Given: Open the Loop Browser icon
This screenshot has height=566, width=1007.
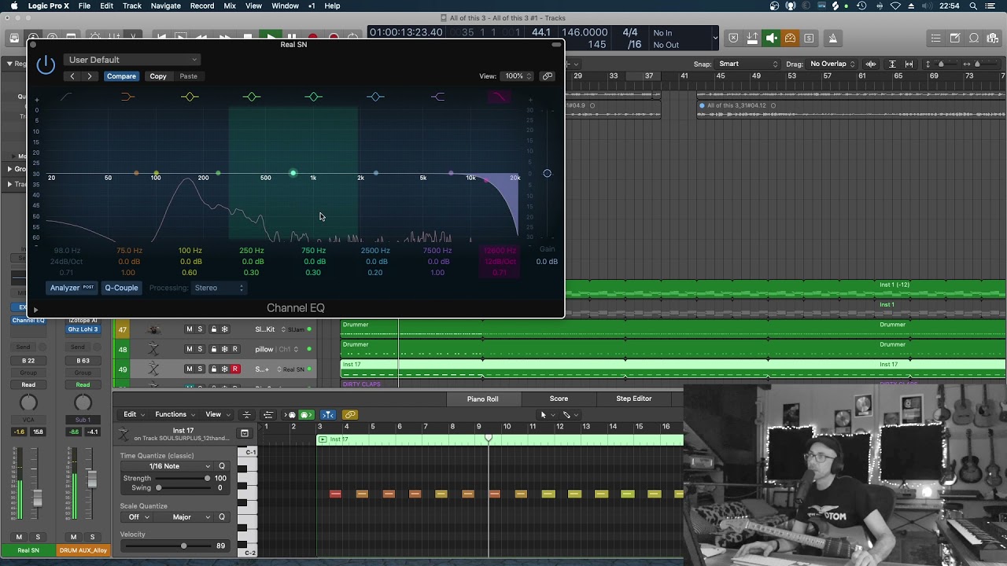Looking at the screenshot, I should tap(974, 38).
